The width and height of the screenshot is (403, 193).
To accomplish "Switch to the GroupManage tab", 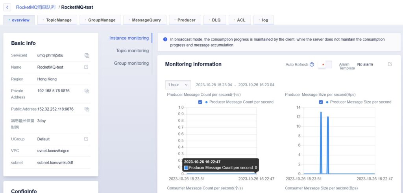I will tap(100, 20).
